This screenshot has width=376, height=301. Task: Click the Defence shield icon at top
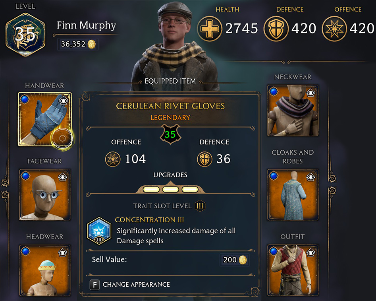coord(276,29)
